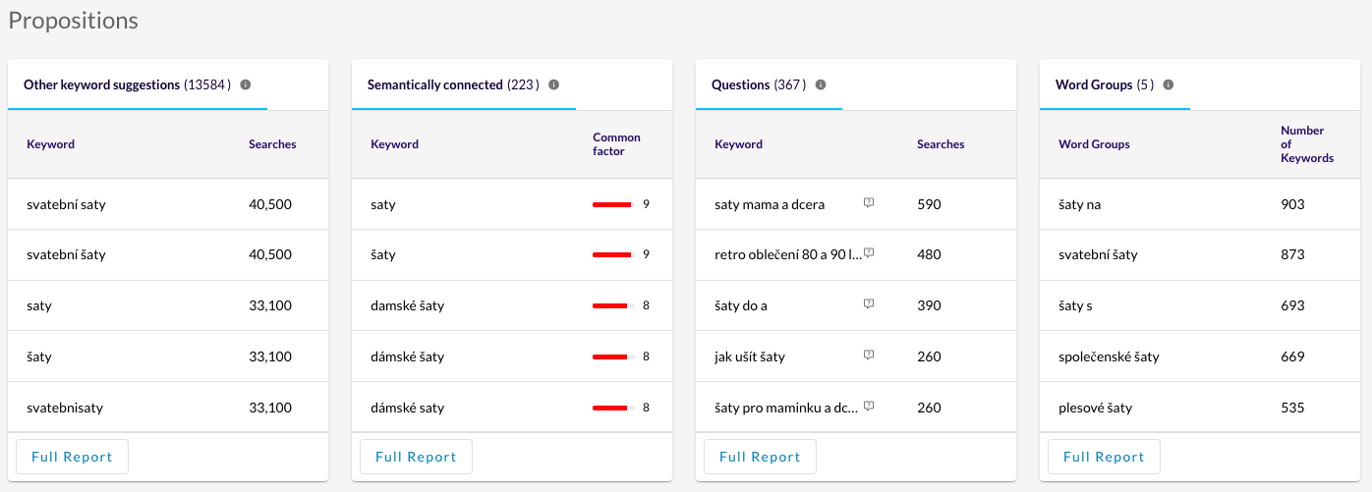Click question icon next to šaty do a
This screenshot has height=492, width=1372.
click(x=869, y=303)
